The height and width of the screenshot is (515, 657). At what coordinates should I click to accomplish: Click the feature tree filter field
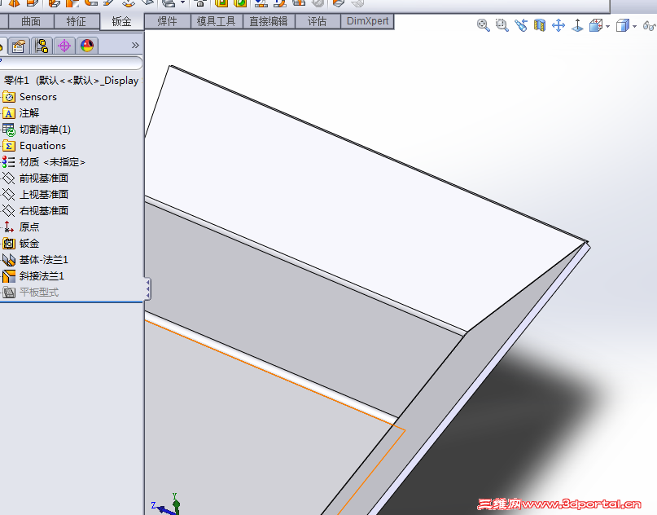pos(71,63)
